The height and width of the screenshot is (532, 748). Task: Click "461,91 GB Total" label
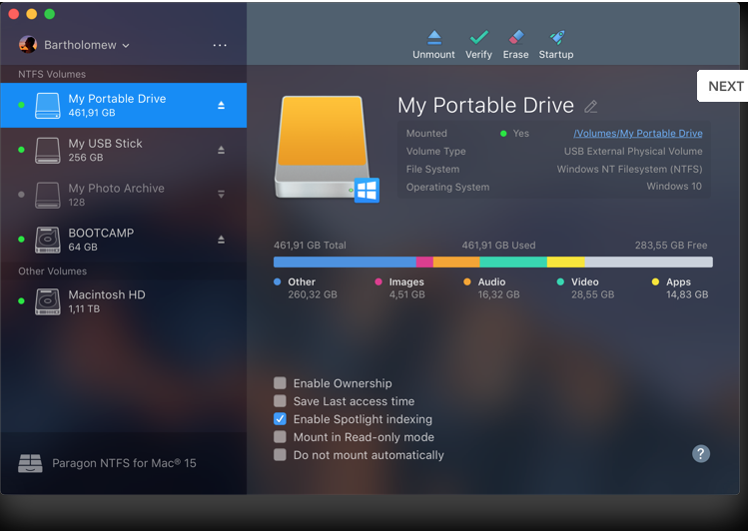[x=310, y=245]
